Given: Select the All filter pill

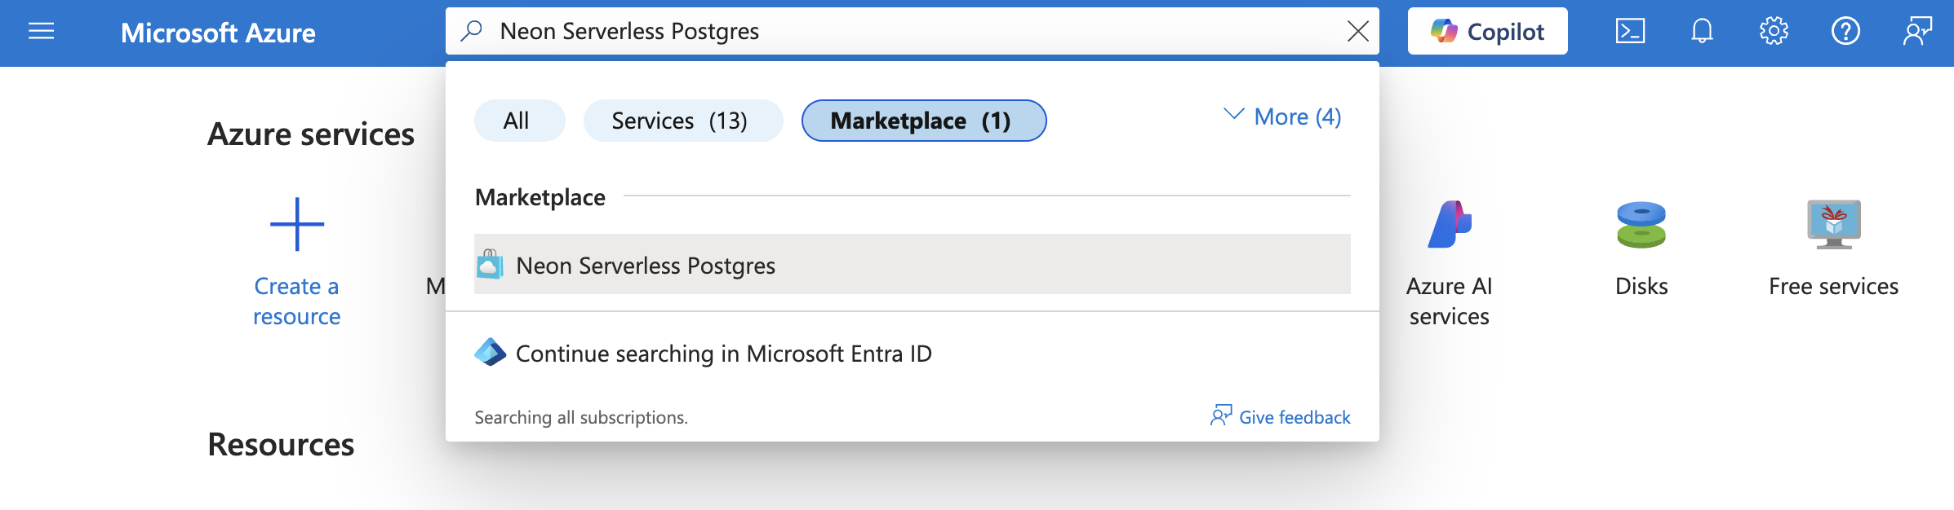Looking at the screenshot, I should (517, 121).
